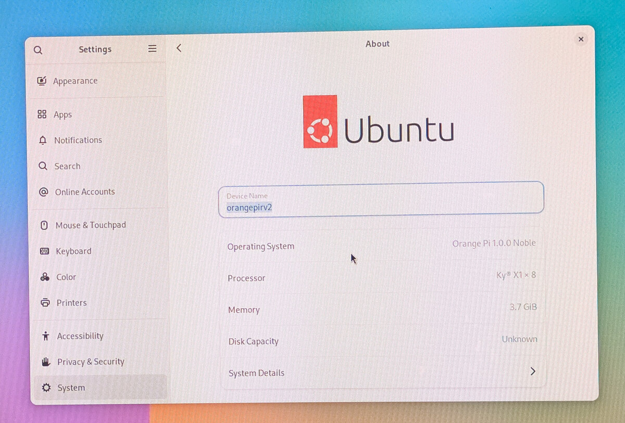Click the Accessibility person icon

point(46,336)
